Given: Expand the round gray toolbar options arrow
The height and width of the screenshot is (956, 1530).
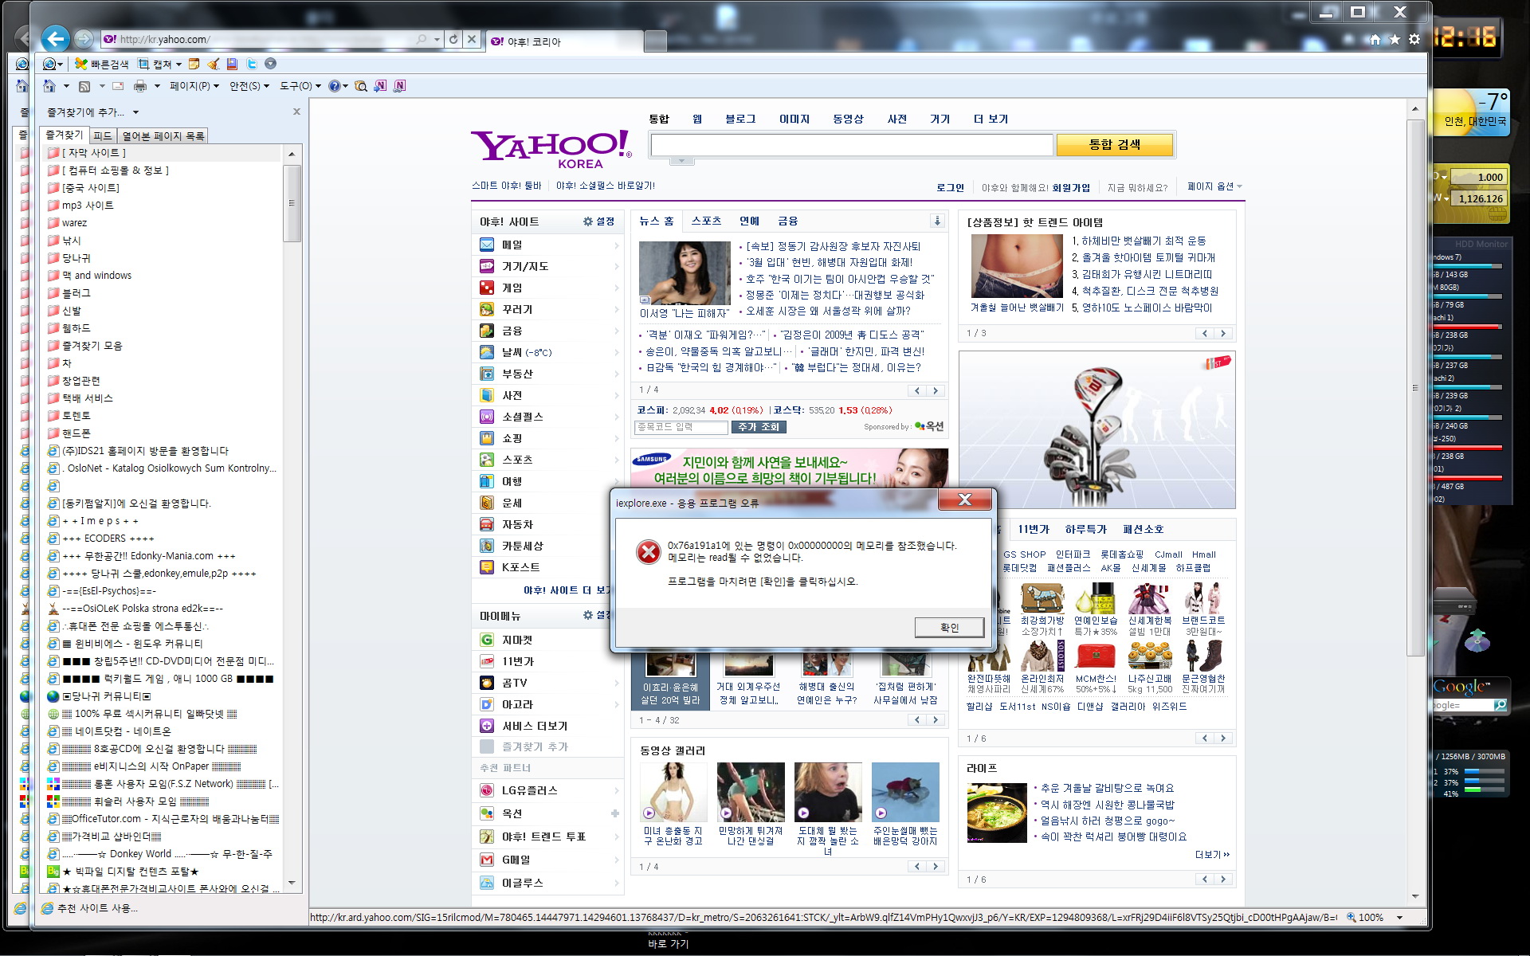Looking at the screenshot, I should (x=270, y=64).
